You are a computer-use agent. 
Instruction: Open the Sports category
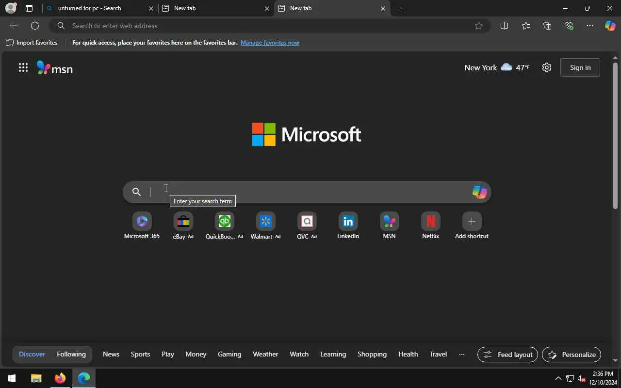(140, 354)
